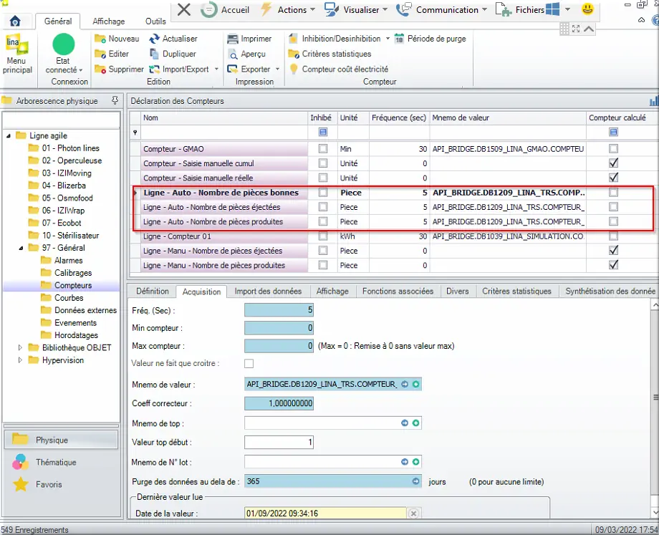Viewport: 659px width, 535px height.
Task: Click the chart icon in Déclaration des Compteurs header
Action: pos(654,101)
